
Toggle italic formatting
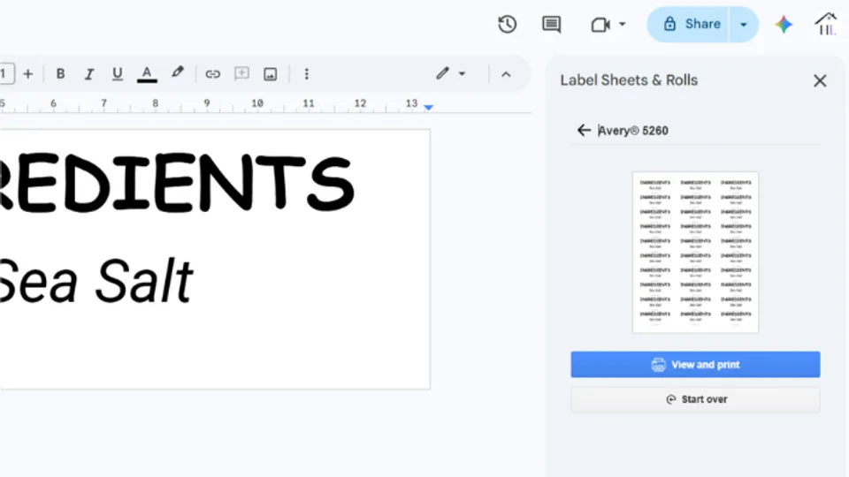tap(88, 73)
